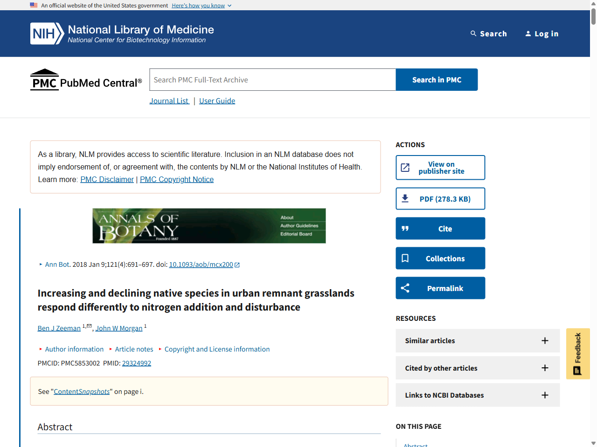Follow the PMID 29324992 link
The width and height of the screenshot is (597, 447).
pyautogui.click(x=136, y=363)
